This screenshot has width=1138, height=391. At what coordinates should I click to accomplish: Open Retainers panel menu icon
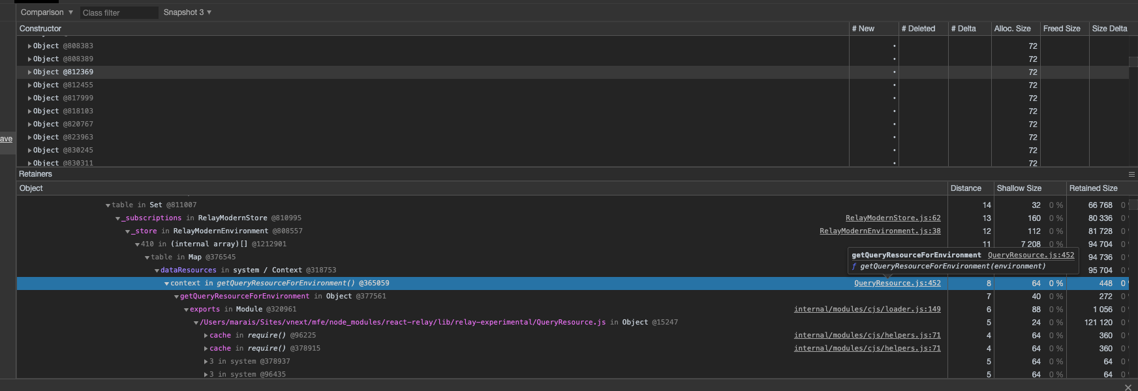pyautogui.click(x=1131, y=174)
